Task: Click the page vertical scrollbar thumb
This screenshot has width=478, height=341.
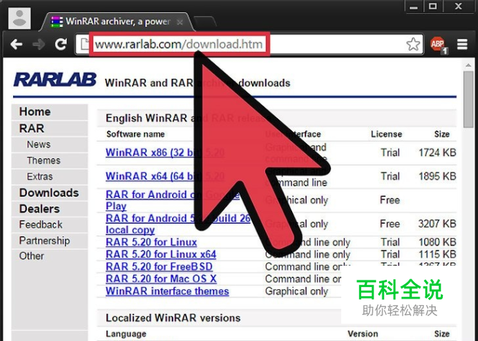Action: pyautogui.click(x=468, y=99)
